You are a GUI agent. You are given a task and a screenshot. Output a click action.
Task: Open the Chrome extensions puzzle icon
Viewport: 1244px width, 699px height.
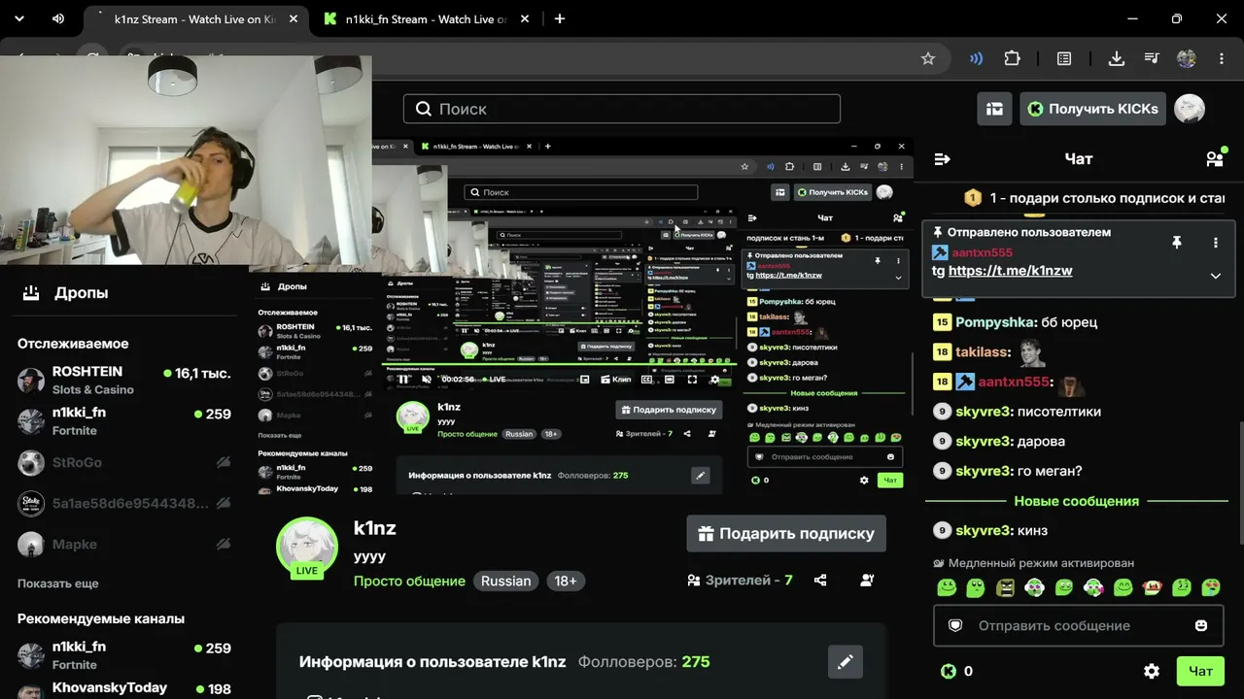pos(1012,58)
